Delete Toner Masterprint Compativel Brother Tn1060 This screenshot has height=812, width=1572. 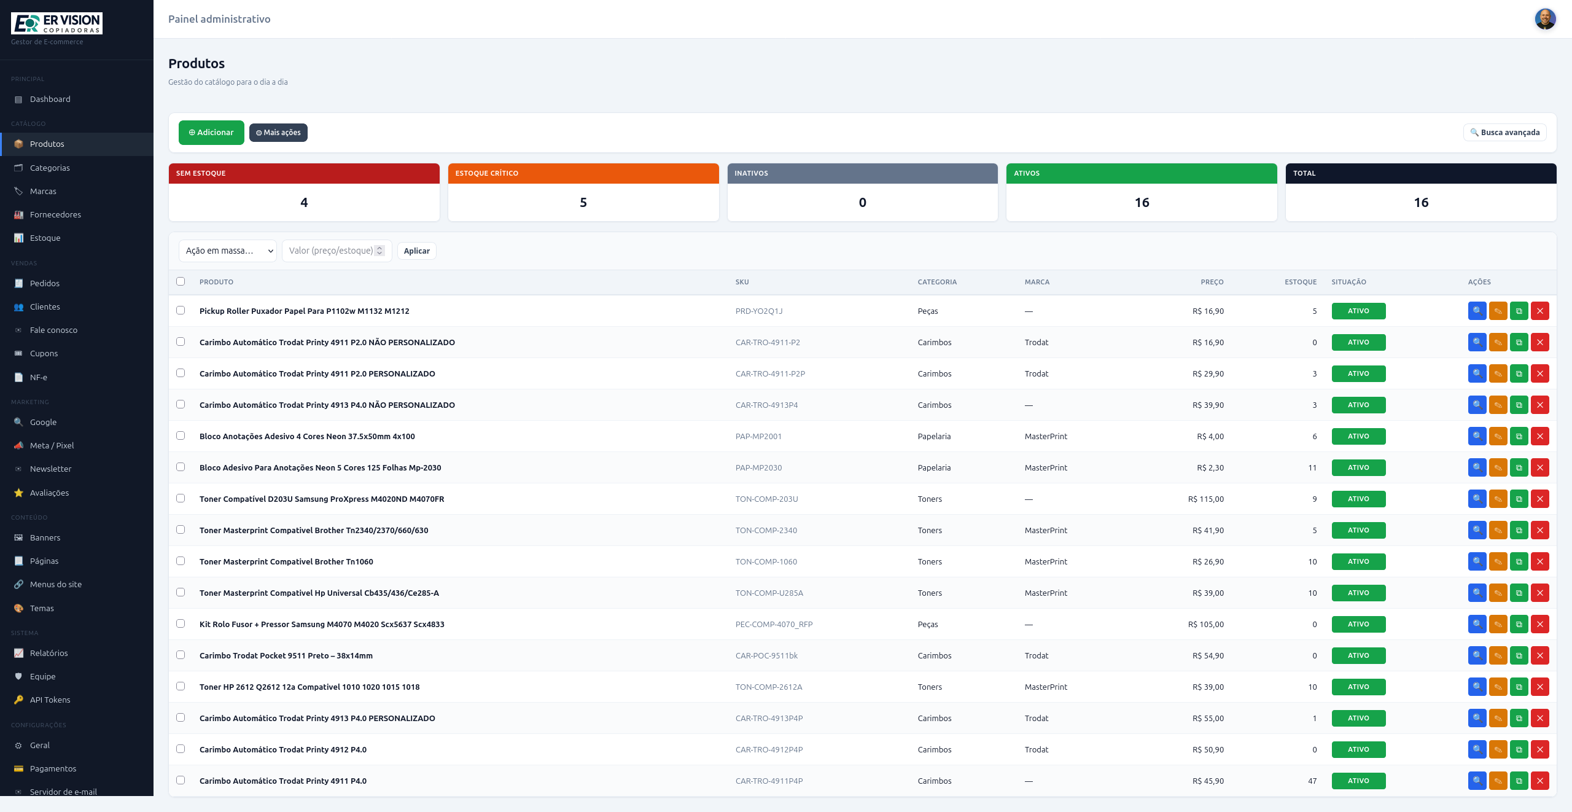[x=1539, y=561]
